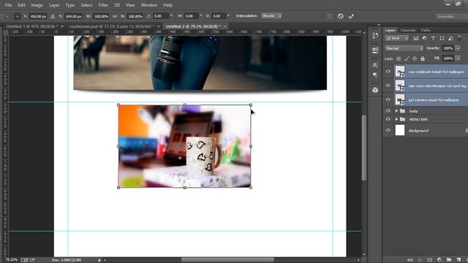Viewport: 468px width, 263px height.
Task: Hide the background layer eye icon
Action: pyautogui.click(x=388, y=130)
